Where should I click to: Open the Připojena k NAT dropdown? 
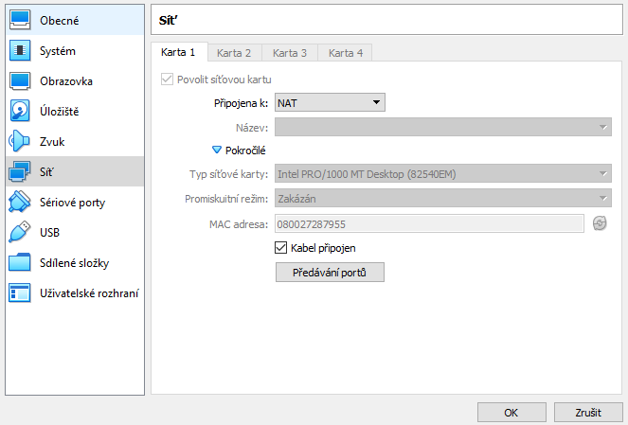tap(329, 102)
